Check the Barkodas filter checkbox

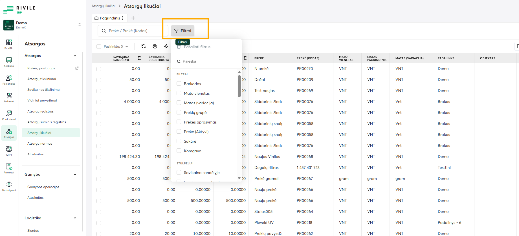click(179, 83)
